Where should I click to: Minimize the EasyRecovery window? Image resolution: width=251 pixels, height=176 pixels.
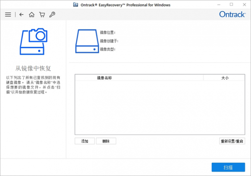coord(219,5)
